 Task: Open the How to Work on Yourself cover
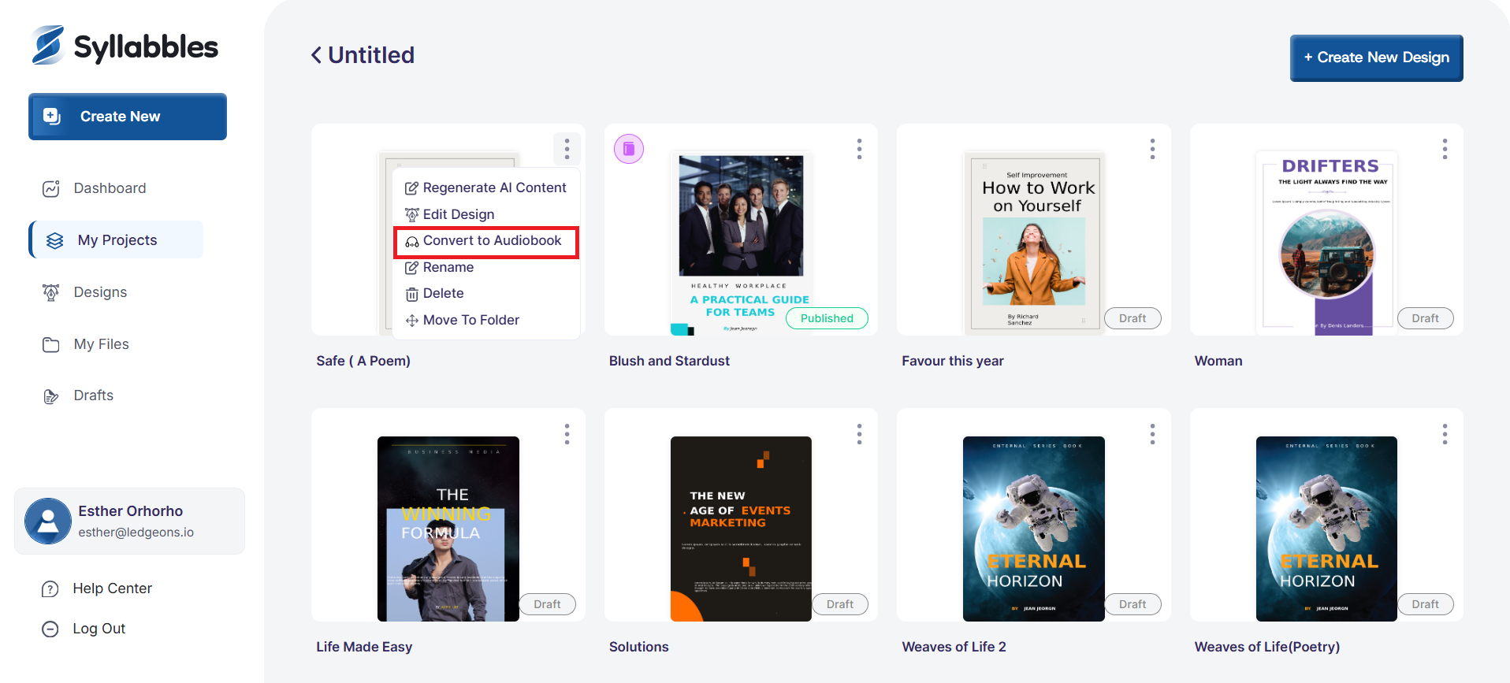[1034, 243]
